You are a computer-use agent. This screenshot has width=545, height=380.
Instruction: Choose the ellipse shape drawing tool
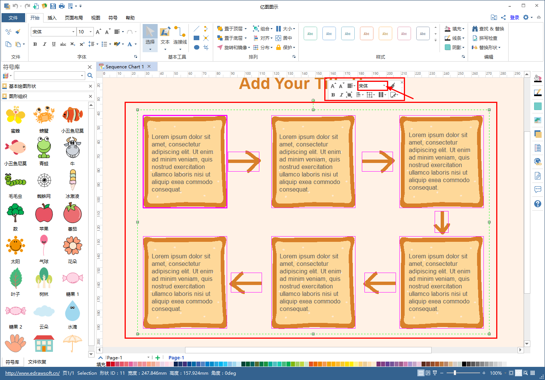(196, 47)
